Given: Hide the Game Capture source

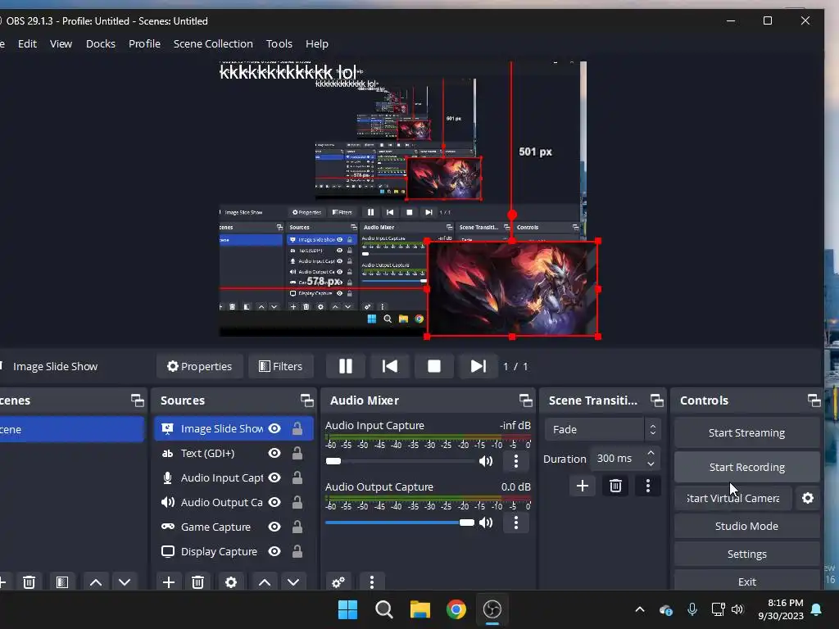Looking at the screenshot, I should point(274,527).
